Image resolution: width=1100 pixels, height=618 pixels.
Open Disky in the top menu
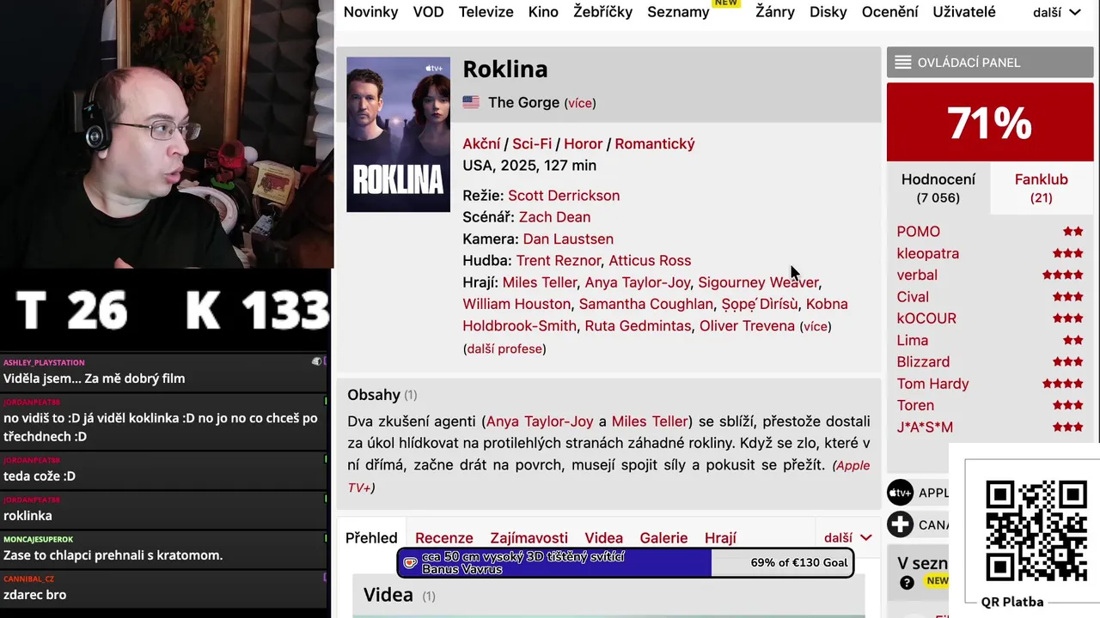click(828, 12)
